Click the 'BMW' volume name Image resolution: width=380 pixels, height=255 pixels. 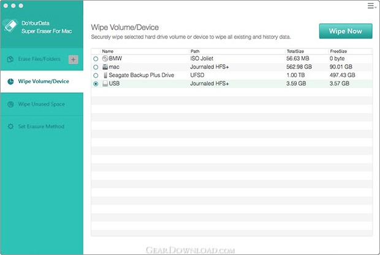[x=115, y=59]
